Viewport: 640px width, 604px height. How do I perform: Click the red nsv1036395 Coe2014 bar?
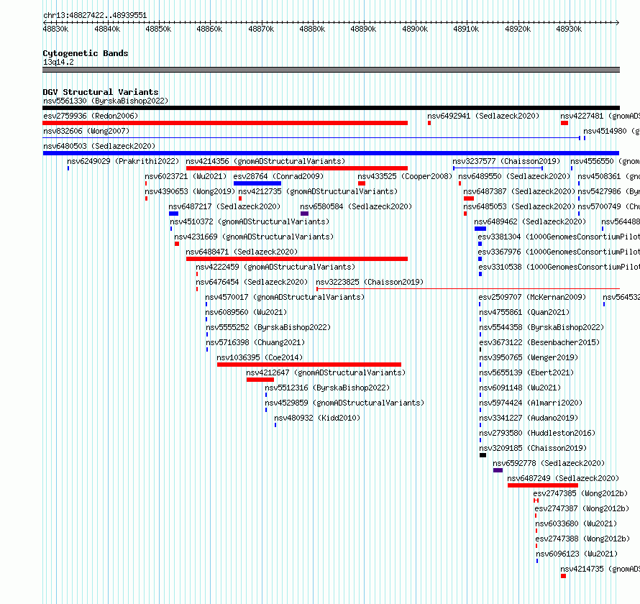pos(309,365)
